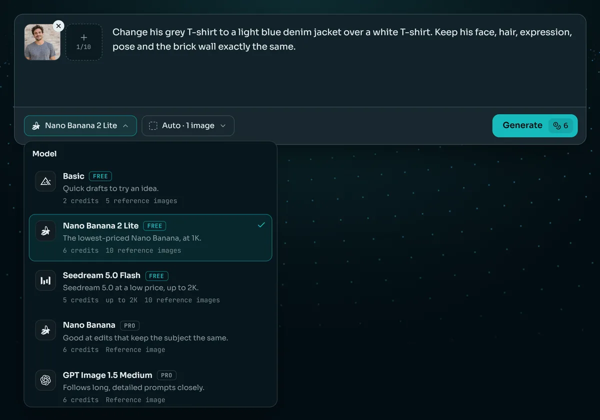Click the "up to 2K" spec label
This screenshot has width=600, height=420.
(x=121, y=300)
